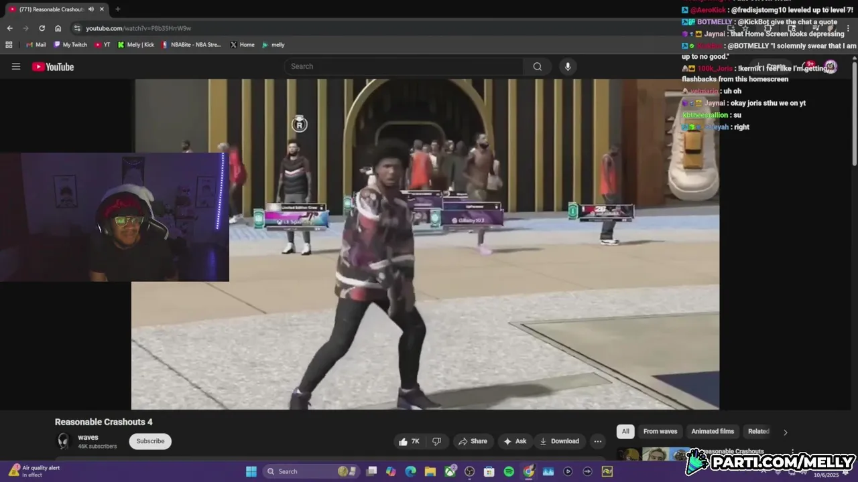Open the YT bookmark
858x482 pixels.
(x=103, y=45)
